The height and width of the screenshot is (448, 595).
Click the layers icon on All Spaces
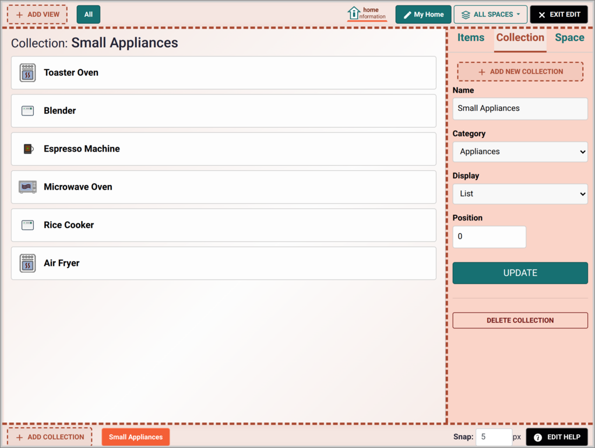466,15
